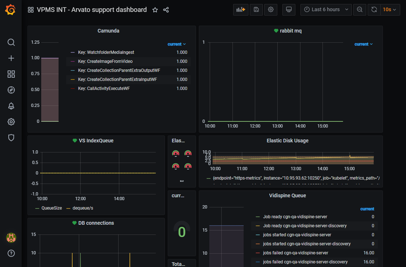The width and height of the screenshot is (406, 267).
Task: Toggle the kubelet https-metrics legend entry
Action: pyautogui.click(x=296, y=178)
